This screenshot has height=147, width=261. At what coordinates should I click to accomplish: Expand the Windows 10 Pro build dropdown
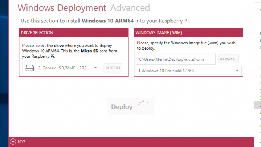point(189,71)
